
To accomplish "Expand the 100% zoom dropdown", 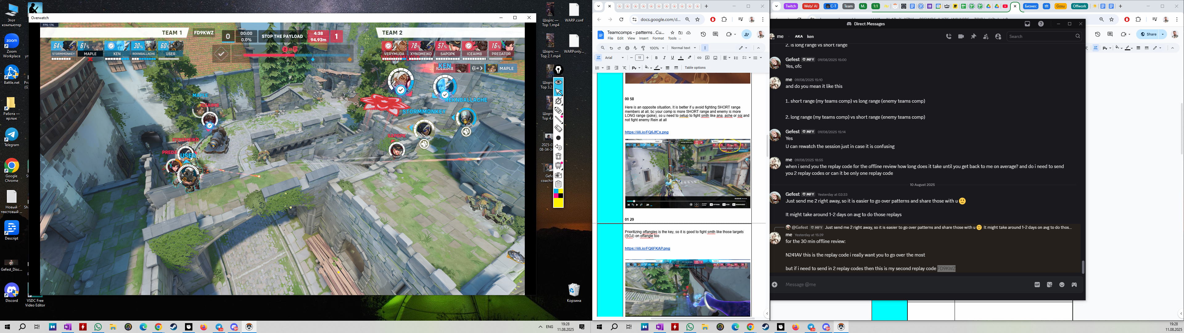I will 657,48.
